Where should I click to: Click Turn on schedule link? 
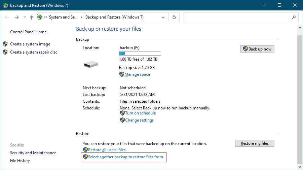pos(141,113)
